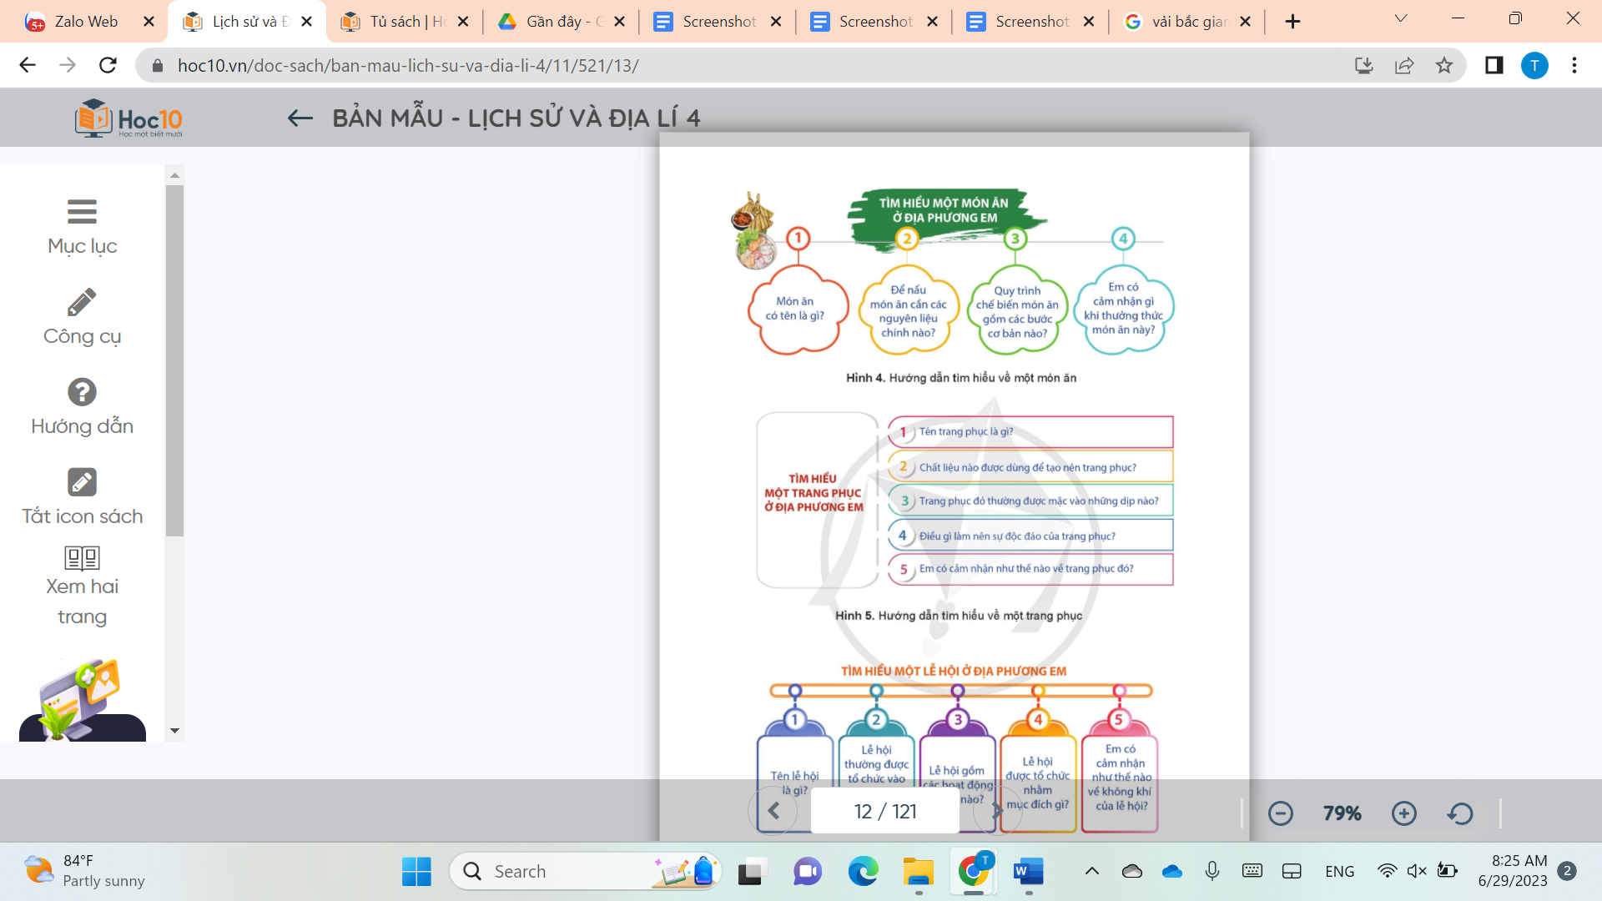
Task: Open the Hướng dẫn help section
Action: tap(82, 392)
